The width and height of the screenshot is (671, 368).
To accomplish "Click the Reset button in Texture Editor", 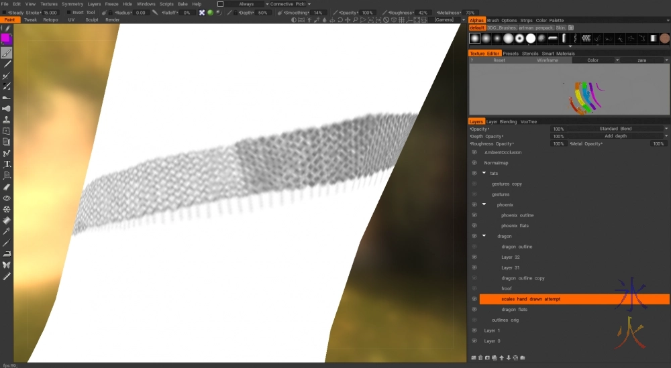I will [499, 60].
